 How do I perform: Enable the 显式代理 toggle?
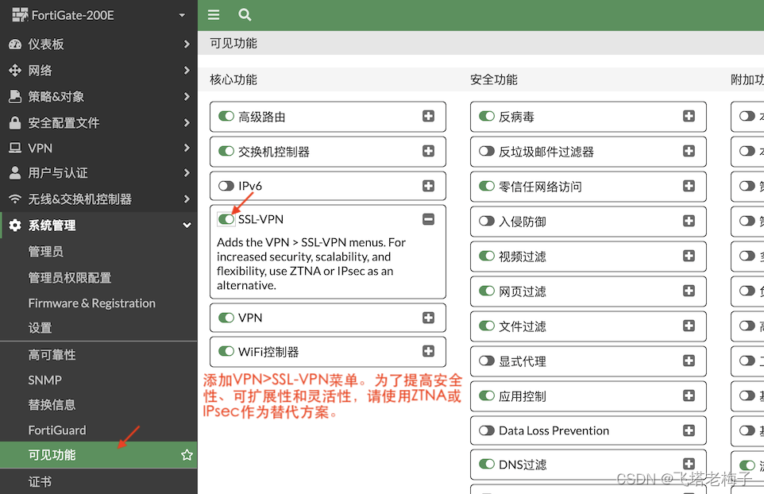tap(487, 361)
